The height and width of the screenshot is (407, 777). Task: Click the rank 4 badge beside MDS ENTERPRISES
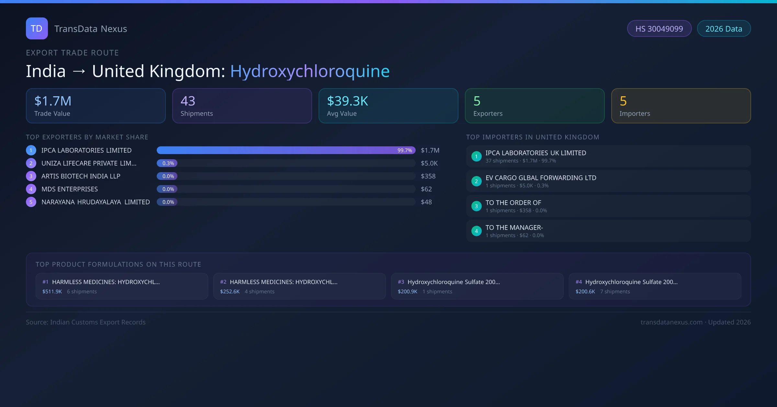(31, 189)
